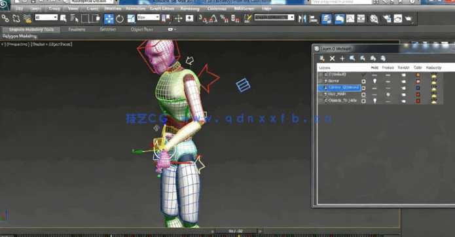455x237 pixels.
Task: Click Select Highlighted Objects and Layers icon
Action: pyautogui.click(x=352, y=58)
